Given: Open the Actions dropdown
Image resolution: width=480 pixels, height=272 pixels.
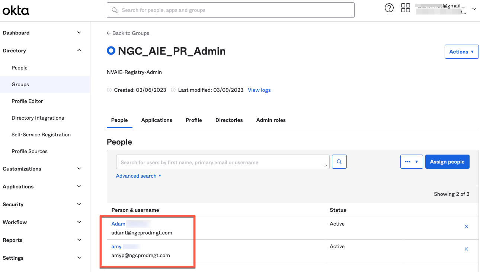Looking at the screenshot, I should point(461,52).
